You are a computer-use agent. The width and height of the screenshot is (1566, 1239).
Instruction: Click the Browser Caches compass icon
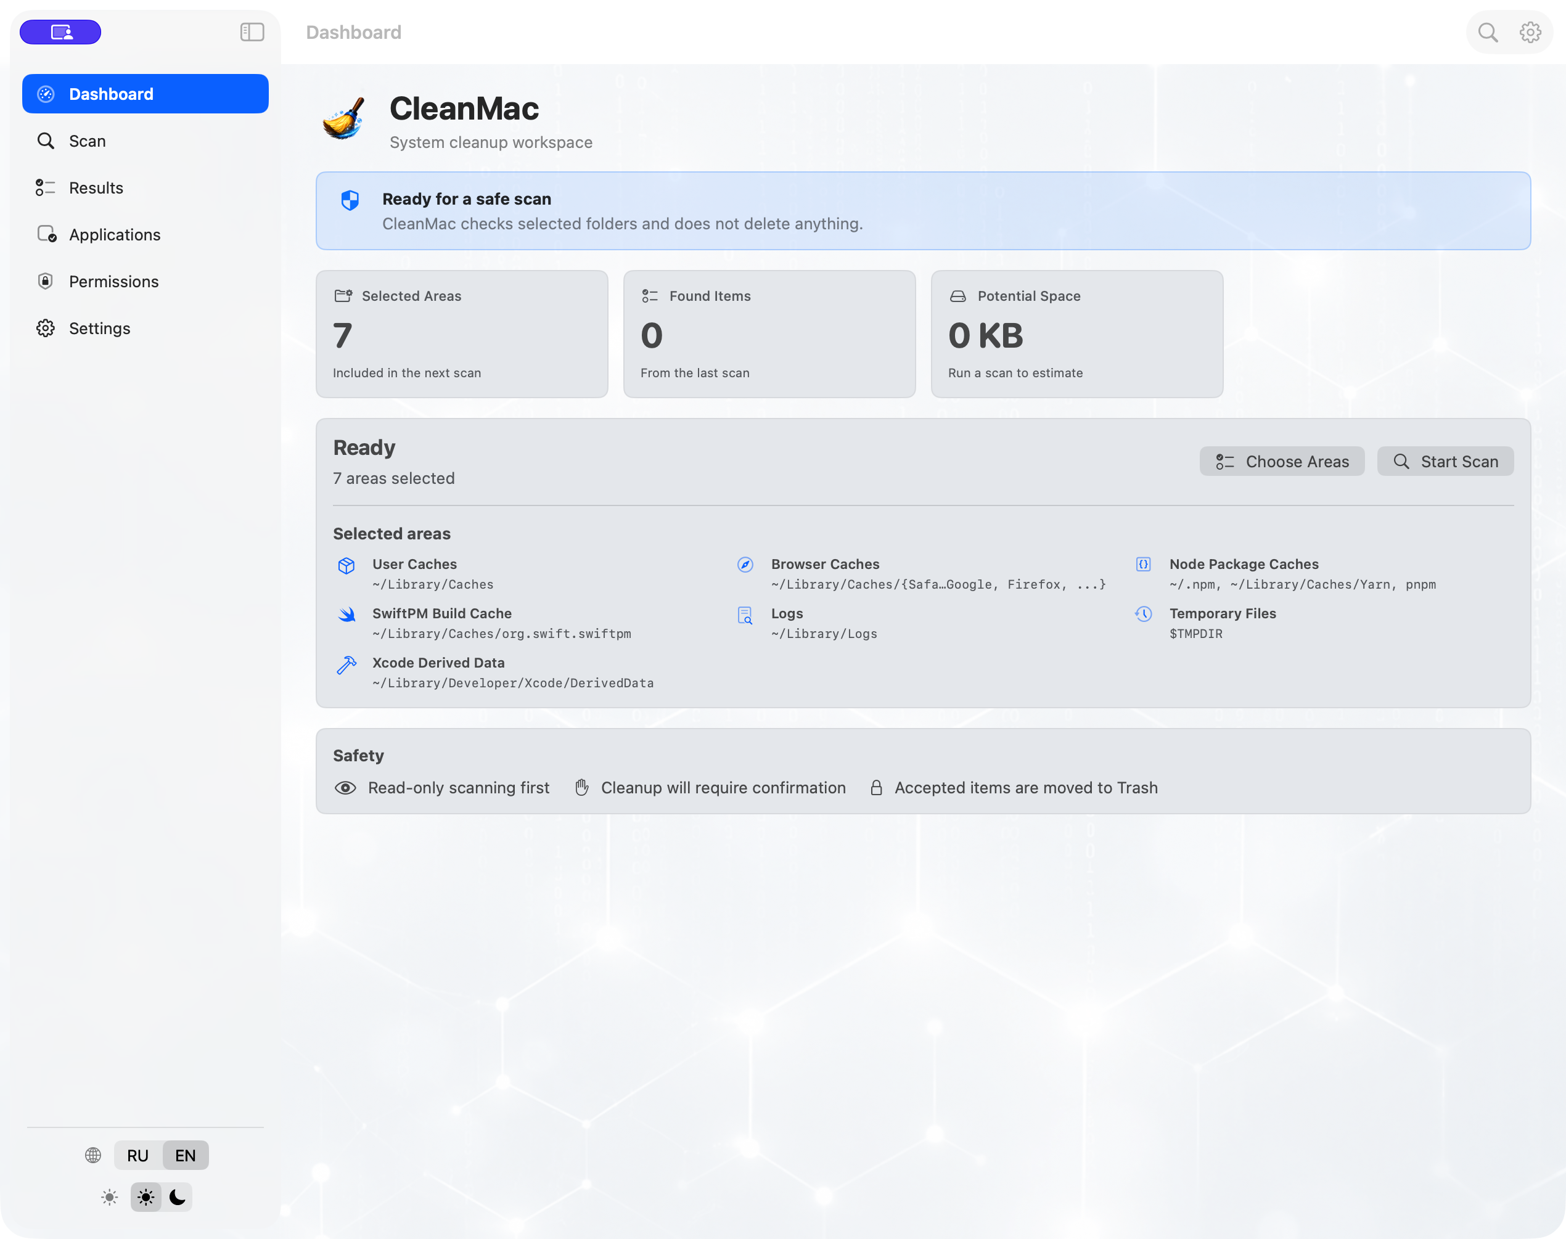coord(745,565)
